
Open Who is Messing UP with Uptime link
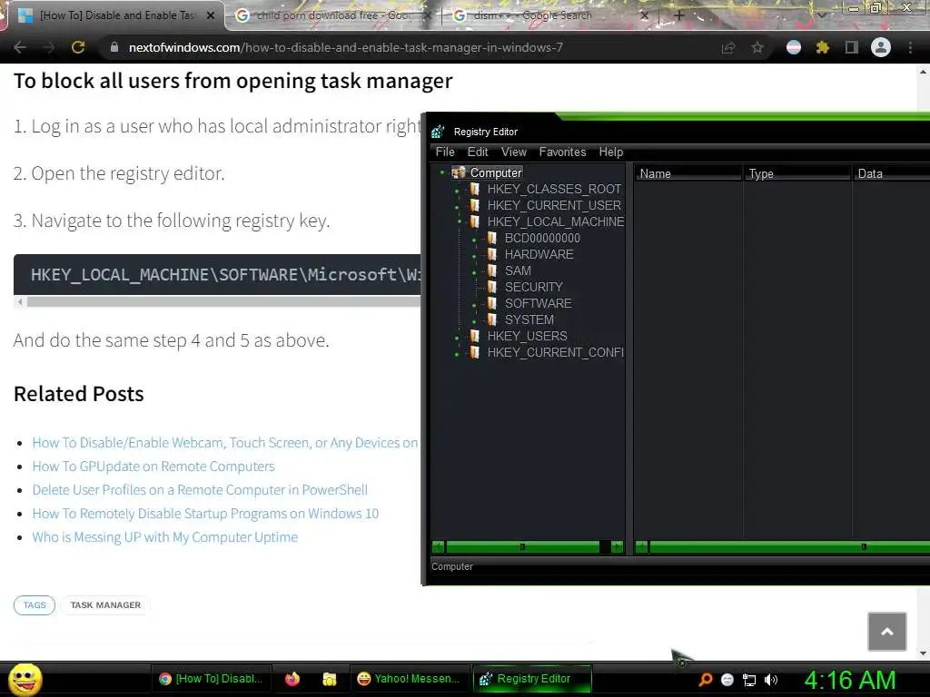[x=165, y=537]
